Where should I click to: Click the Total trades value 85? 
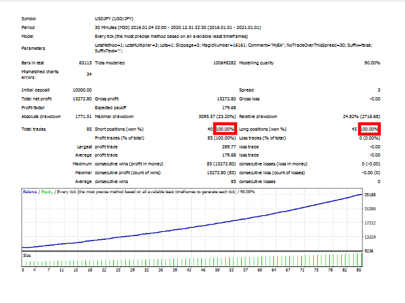[89, 129]
